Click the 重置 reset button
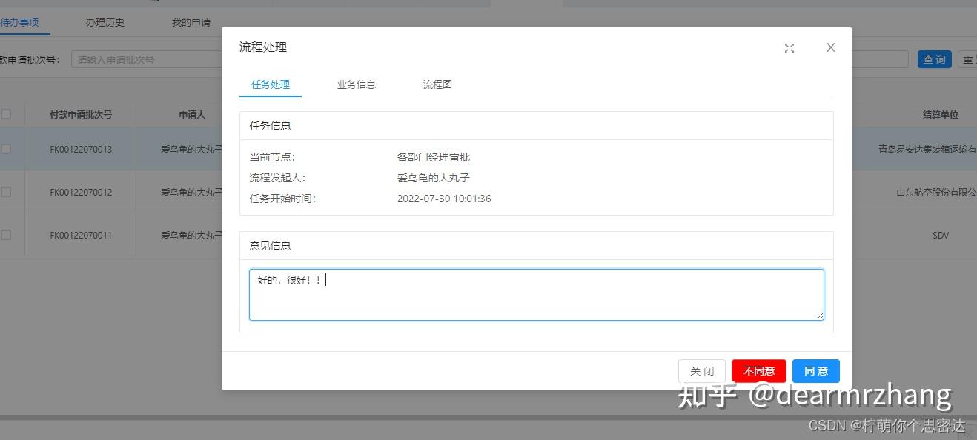Viewport: 977px width, 440px height. point(968,59)
